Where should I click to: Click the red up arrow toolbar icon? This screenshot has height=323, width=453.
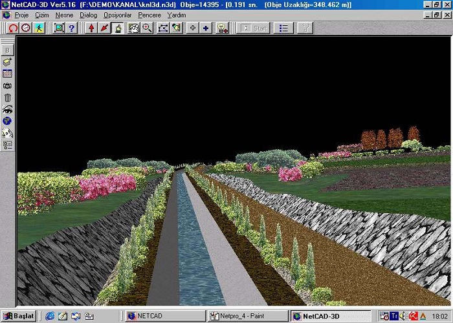pyautogui.click(x=91, y=28)
